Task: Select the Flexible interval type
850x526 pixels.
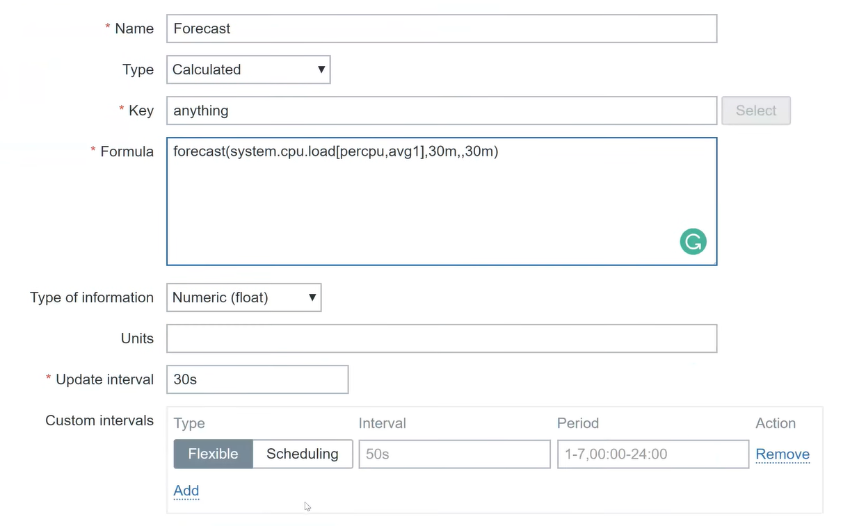Action: click(213, 454)
